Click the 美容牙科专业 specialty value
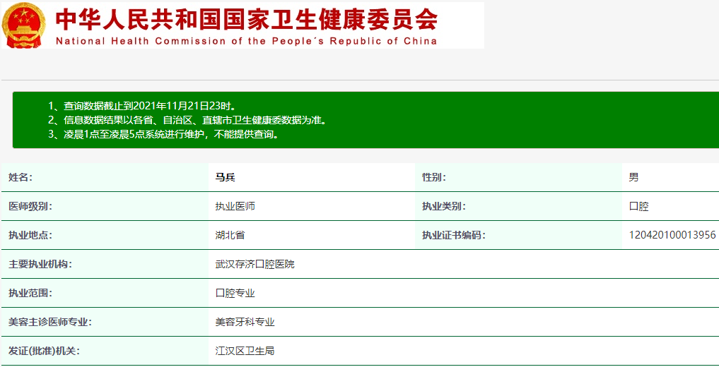 click(x=245, y=322)
